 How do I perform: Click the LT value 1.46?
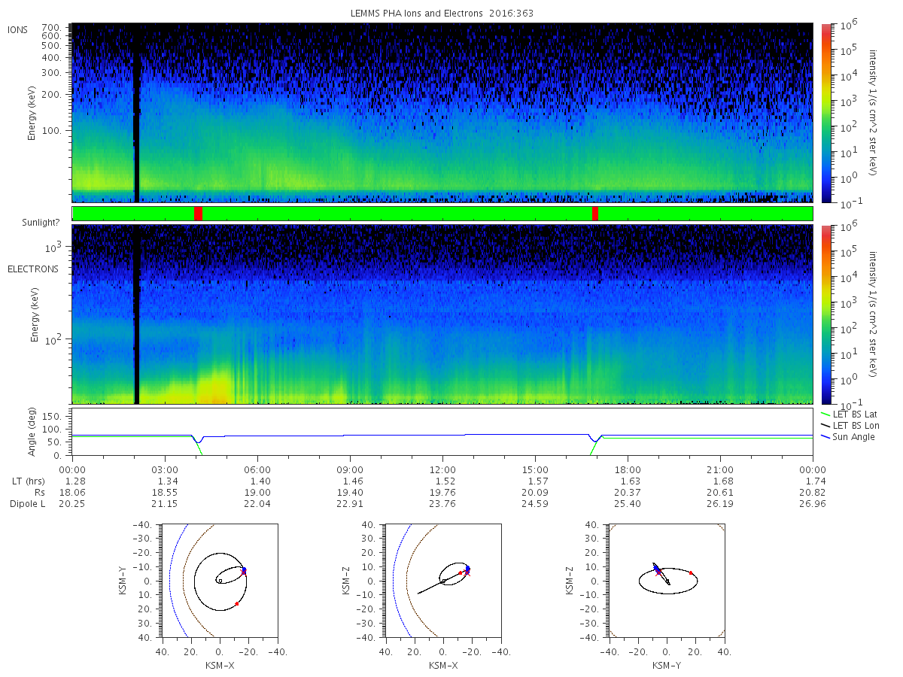pos(350,481)
